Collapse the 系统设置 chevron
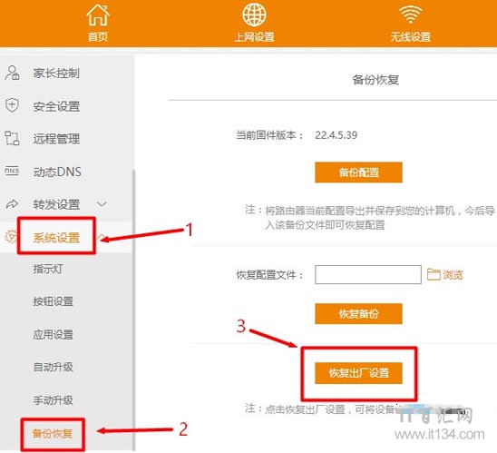 [101, 237]
